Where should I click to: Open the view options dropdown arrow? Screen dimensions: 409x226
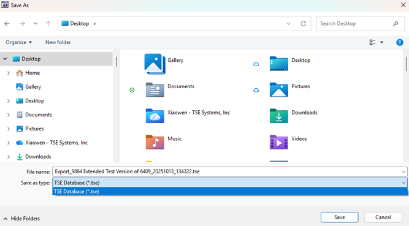381,42
